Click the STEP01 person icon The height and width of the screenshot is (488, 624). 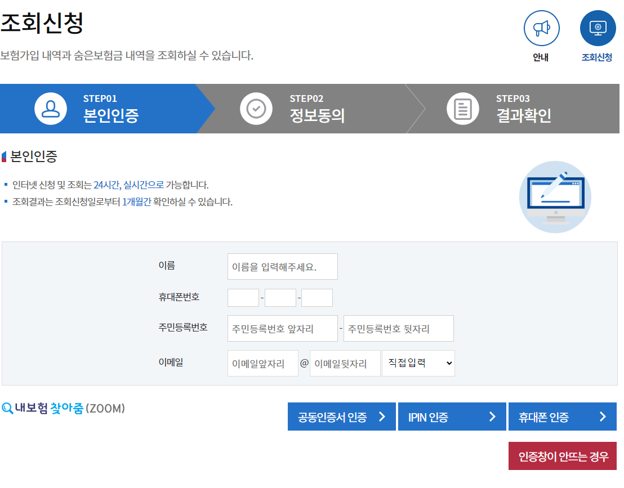tap(50, 109)
